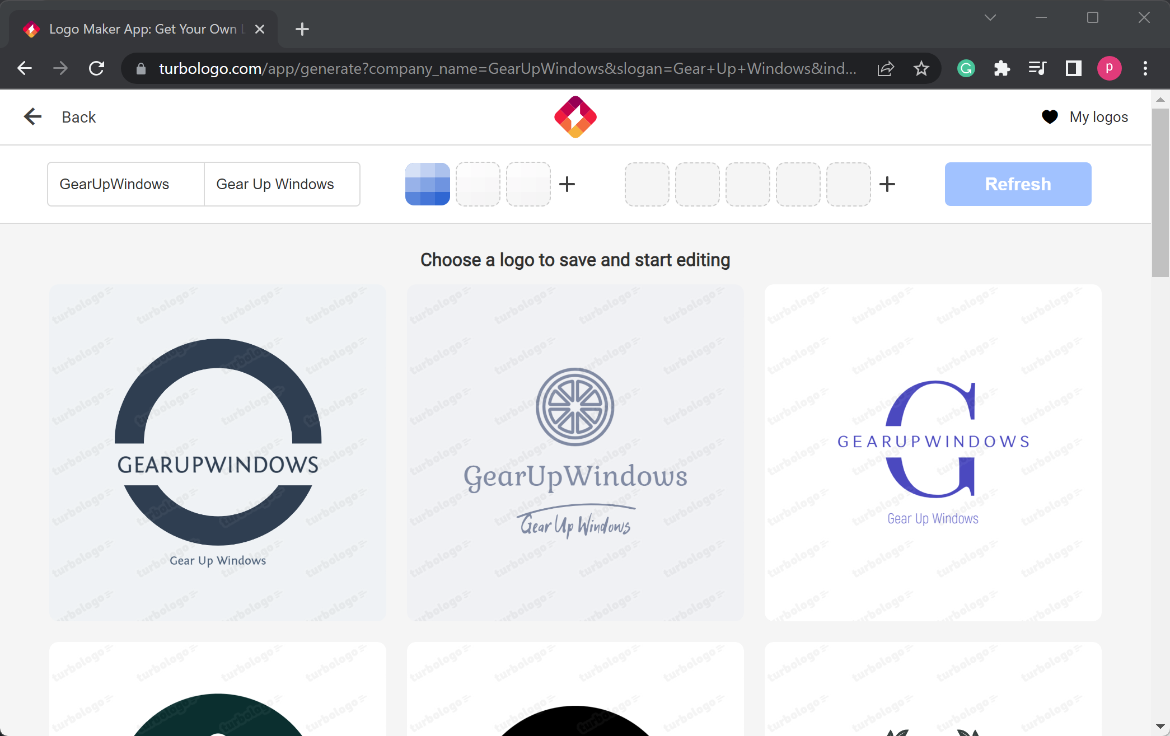Close the Logo Maker App tab
This screenshot has width=1170, height=736.
coord(260,29)
